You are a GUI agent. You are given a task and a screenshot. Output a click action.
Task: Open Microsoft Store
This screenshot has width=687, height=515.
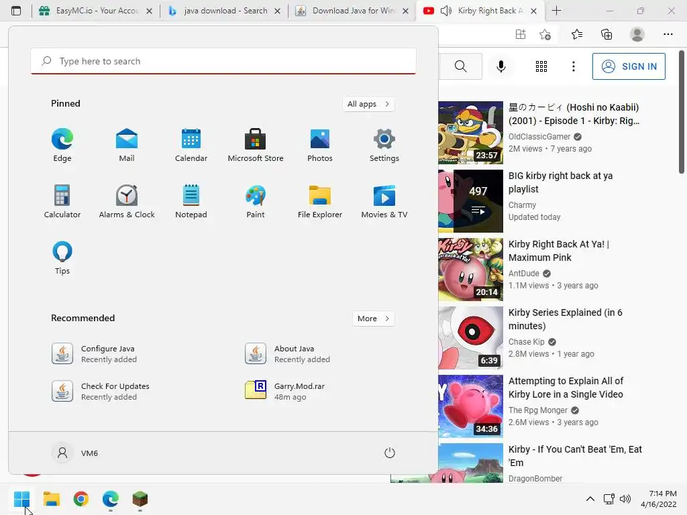256,146
